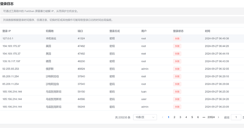Jump to last page 23524
The height and width of the screenshot is (129, 244).
click(x=211, y=117)
